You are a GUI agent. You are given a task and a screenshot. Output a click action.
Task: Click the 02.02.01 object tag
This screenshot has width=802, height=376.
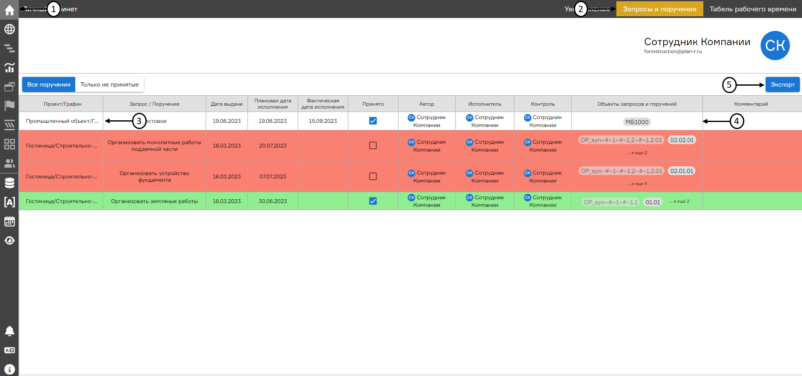(682, 140)
